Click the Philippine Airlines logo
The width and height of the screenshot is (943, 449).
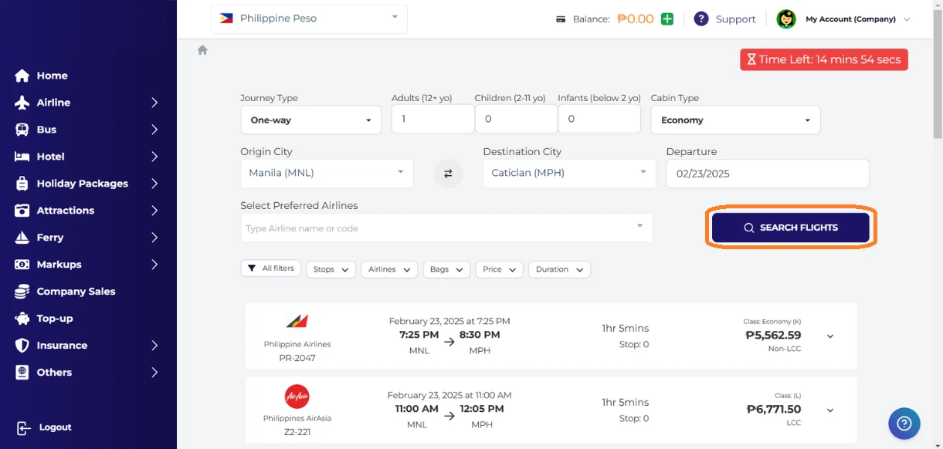[297, 322]
